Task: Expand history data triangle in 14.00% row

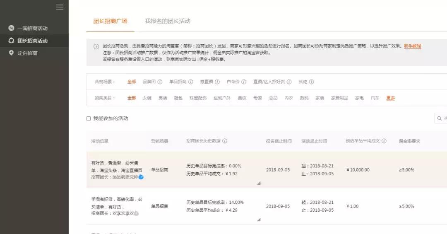Action: 259,220
